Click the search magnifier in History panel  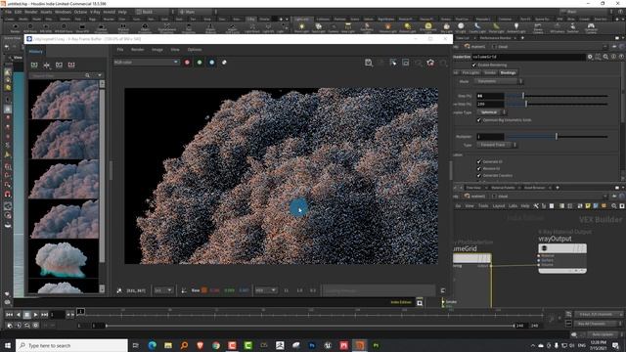87,75
